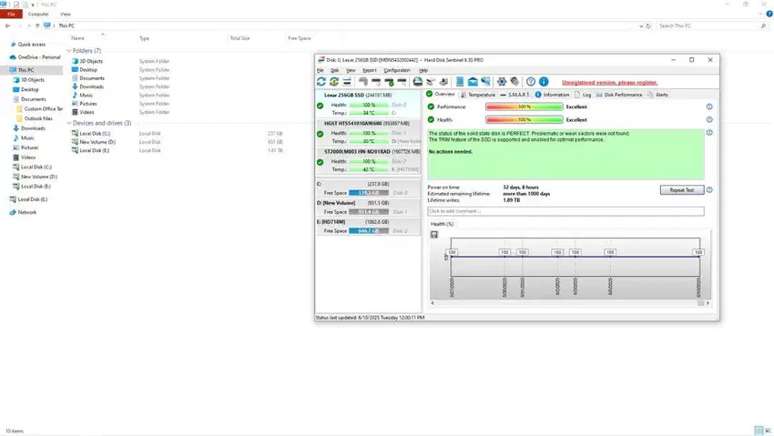The width and height of the screenshot is (774, 436).
Task: Open the Sentinel Configuration menu
Action: [x=397, y=70]
